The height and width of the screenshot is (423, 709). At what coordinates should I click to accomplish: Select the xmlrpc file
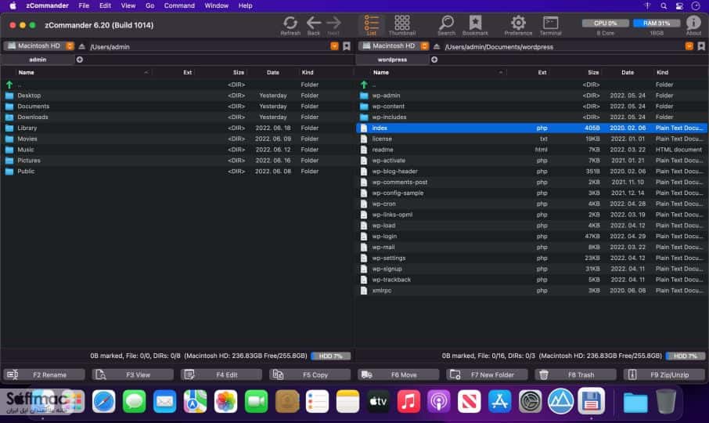pyautogui.click(x=532, y=291)
